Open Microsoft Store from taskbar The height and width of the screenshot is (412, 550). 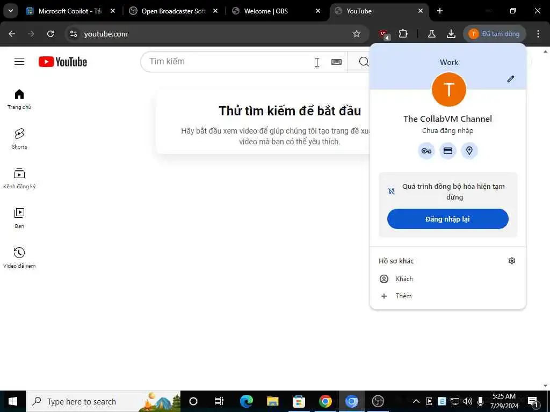tap(299, 401)
